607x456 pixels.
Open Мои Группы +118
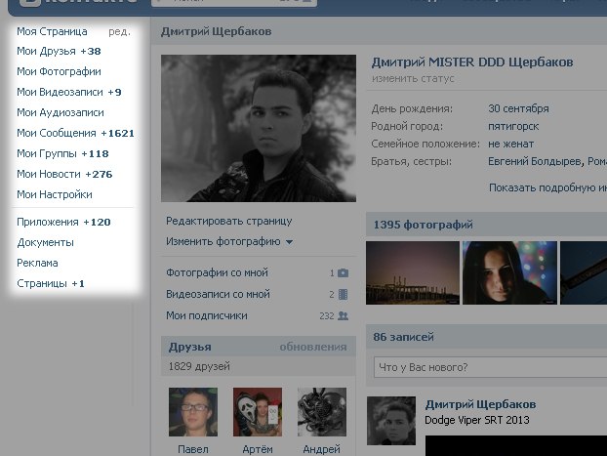(62, 154)
